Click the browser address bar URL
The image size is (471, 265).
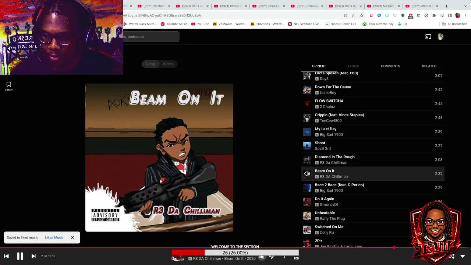(x=162, y=15)
